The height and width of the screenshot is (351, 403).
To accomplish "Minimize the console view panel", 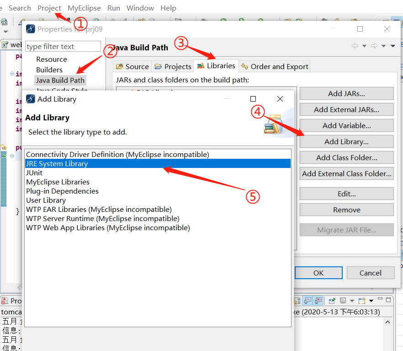I will (x=380, y=299).
